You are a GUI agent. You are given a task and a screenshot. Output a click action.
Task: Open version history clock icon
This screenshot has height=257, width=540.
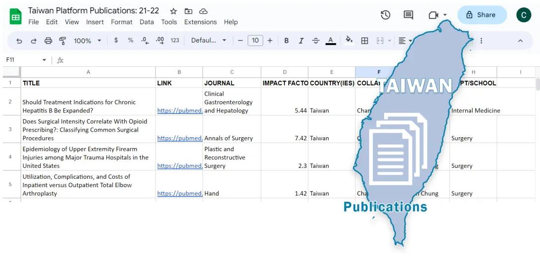[x=385, y=15]
